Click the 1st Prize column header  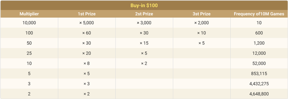point(87,14)
